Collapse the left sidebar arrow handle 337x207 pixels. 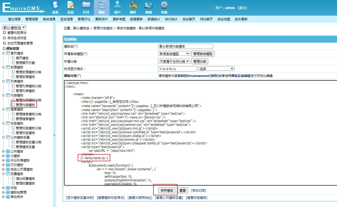click(54, 135)
